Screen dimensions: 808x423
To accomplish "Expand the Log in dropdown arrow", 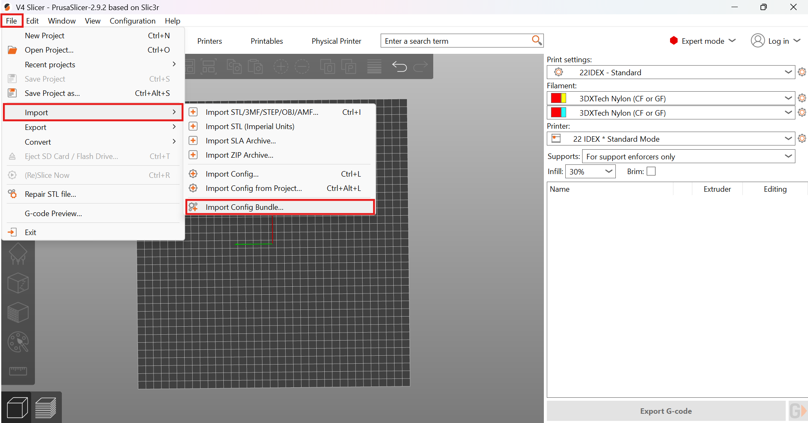I will pos(797,40).
